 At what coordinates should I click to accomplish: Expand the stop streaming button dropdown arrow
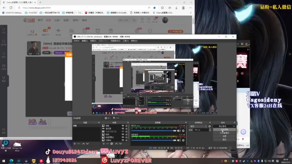coord(234,126)
